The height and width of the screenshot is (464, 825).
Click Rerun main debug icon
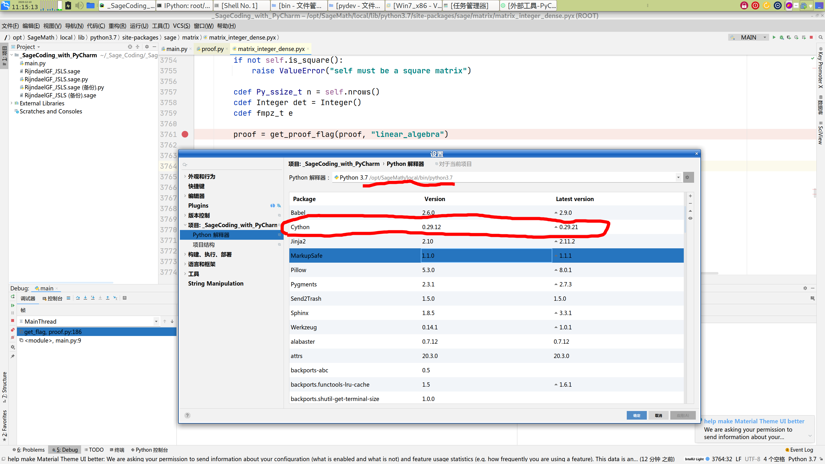pos(13,297)
